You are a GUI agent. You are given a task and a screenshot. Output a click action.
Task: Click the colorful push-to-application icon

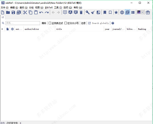click(x=139, y=12)
